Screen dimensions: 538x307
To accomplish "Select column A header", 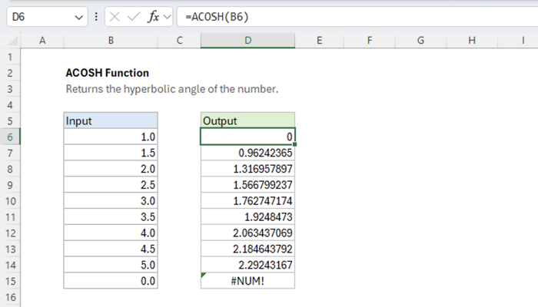I will [x=42, y=41].
